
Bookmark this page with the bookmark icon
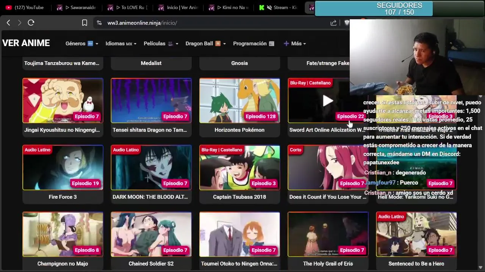84,23
